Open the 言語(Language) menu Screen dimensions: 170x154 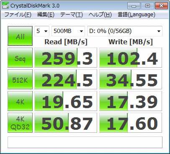137,15
